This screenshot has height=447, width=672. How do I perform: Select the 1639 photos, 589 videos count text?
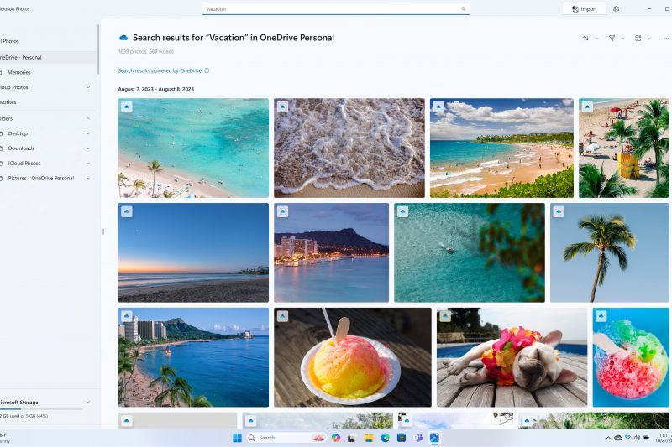(145, 51)
